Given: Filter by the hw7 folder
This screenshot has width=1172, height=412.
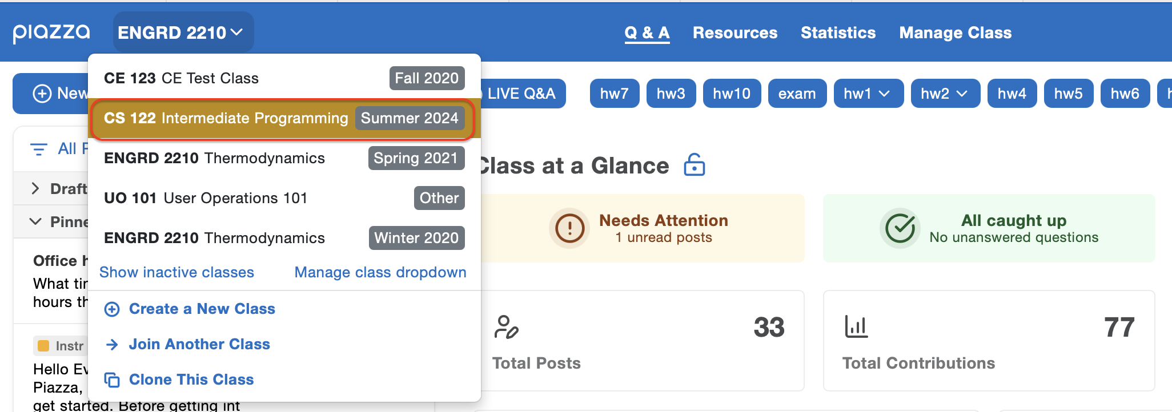Looking at the screenshot, I should (x=614, y=94).
